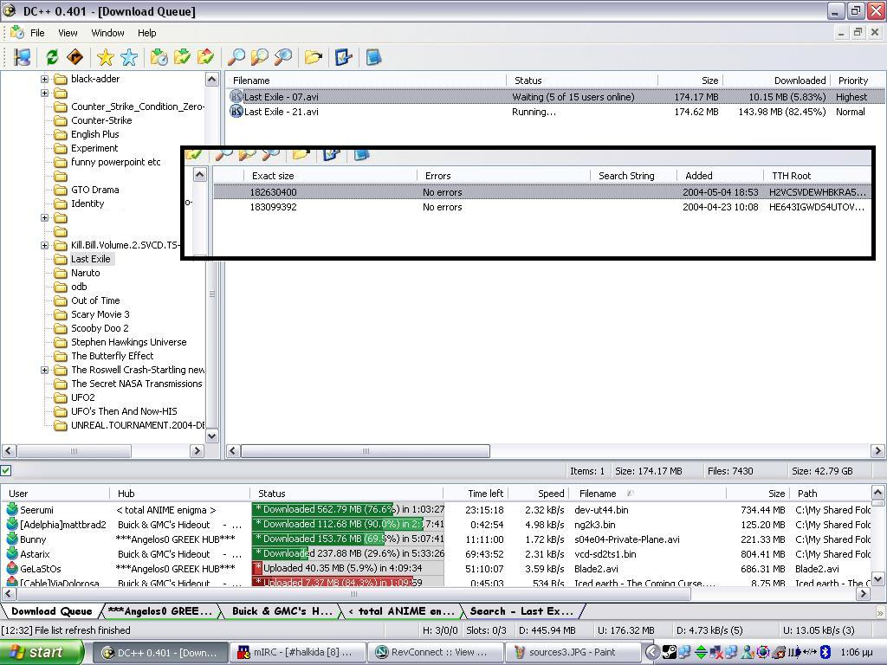Switch to the total ANIME en... tab

point(401,610)
